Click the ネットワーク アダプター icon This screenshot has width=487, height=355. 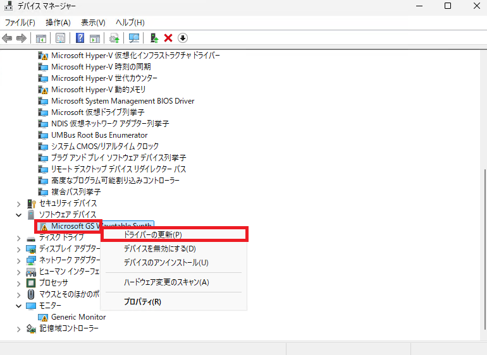(x=31, y=260)
